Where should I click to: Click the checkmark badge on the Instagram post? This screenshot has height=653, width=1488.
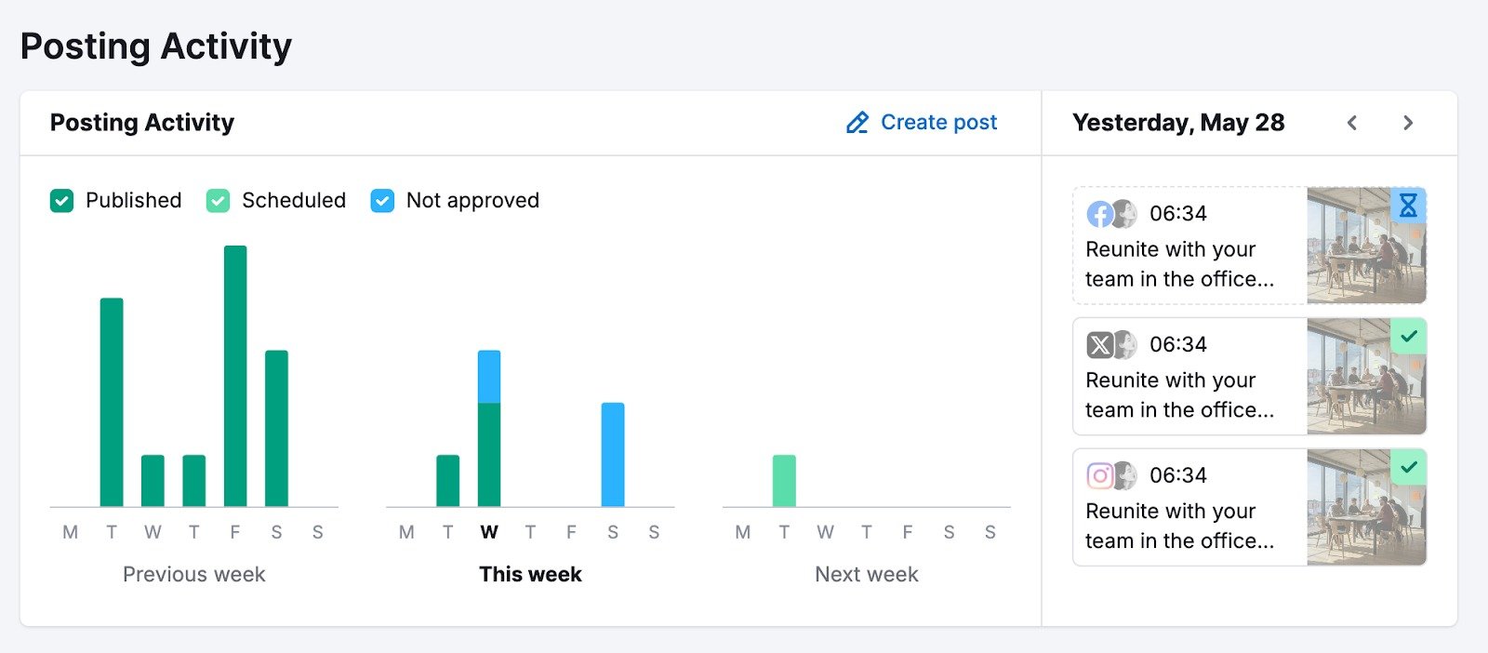click(1410, 469)
